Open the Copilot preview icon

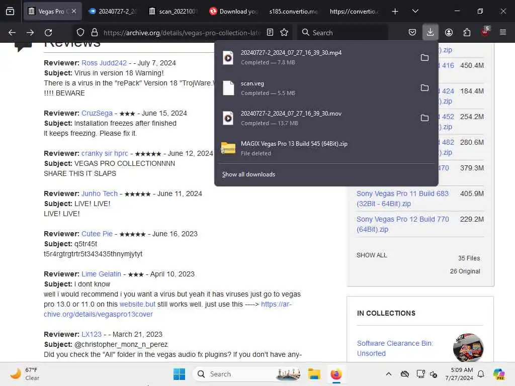[499, 374]
